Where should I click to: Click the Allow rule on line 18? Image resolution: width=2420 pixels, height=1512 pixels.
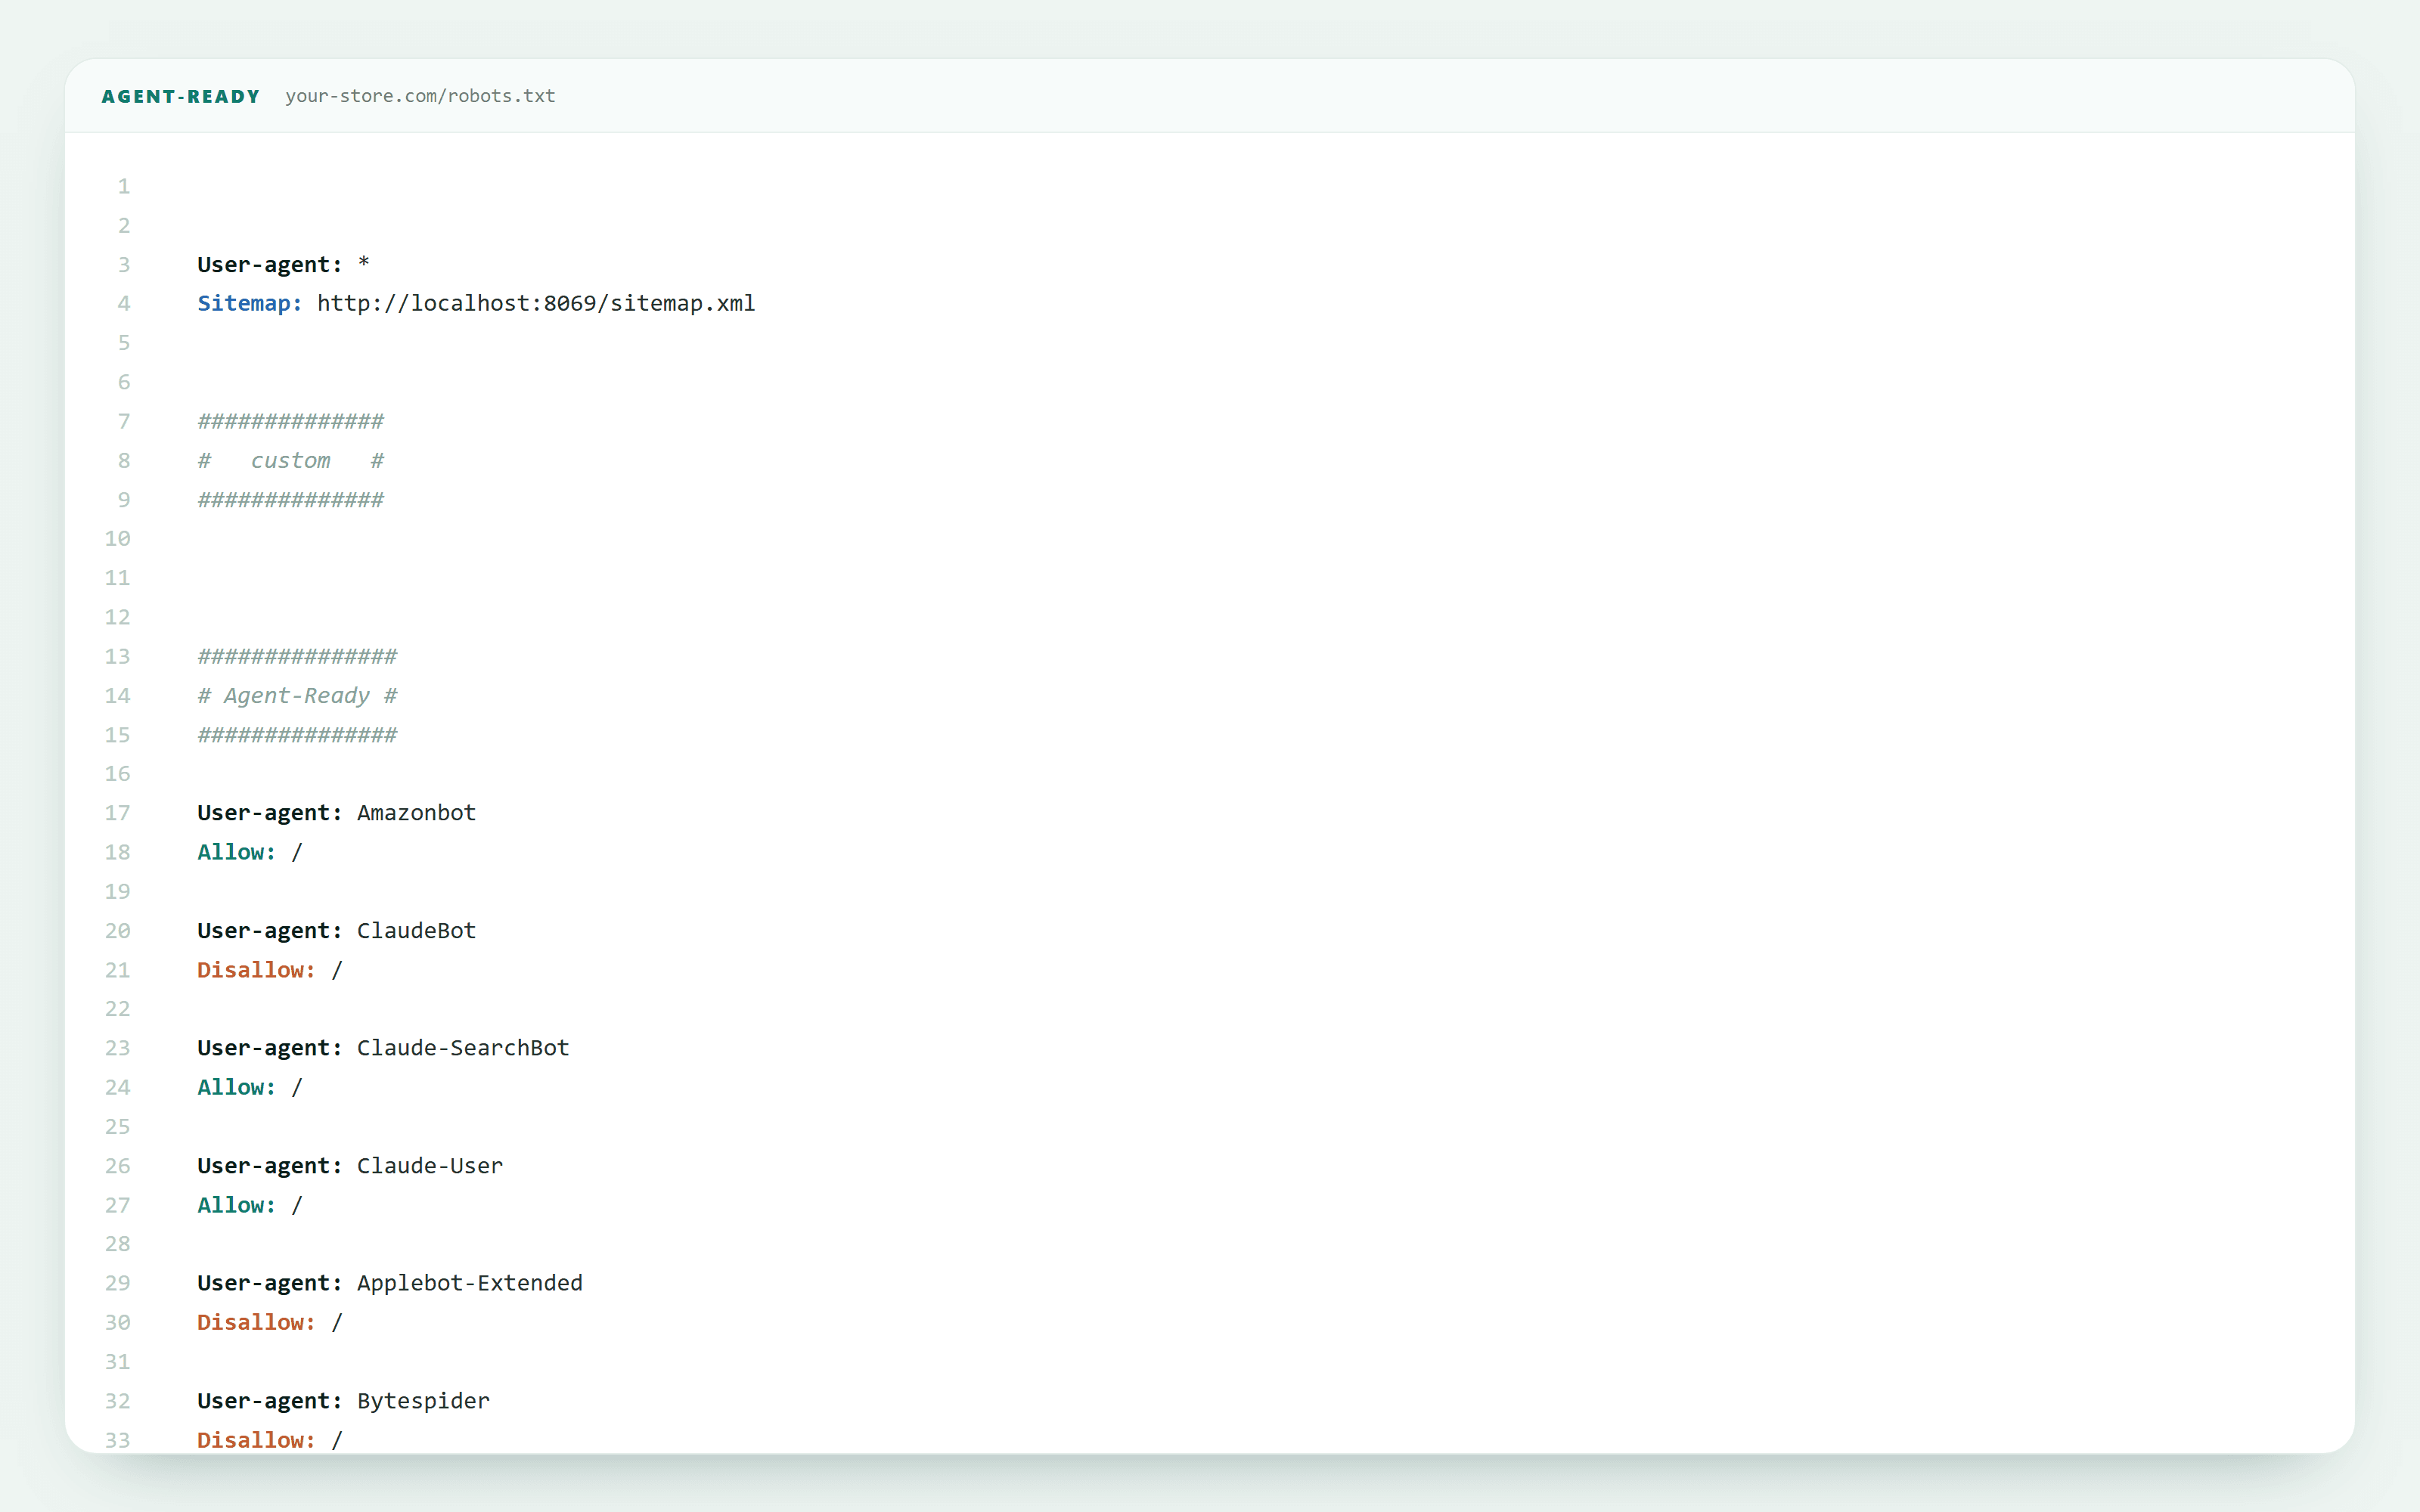point(250,852)
